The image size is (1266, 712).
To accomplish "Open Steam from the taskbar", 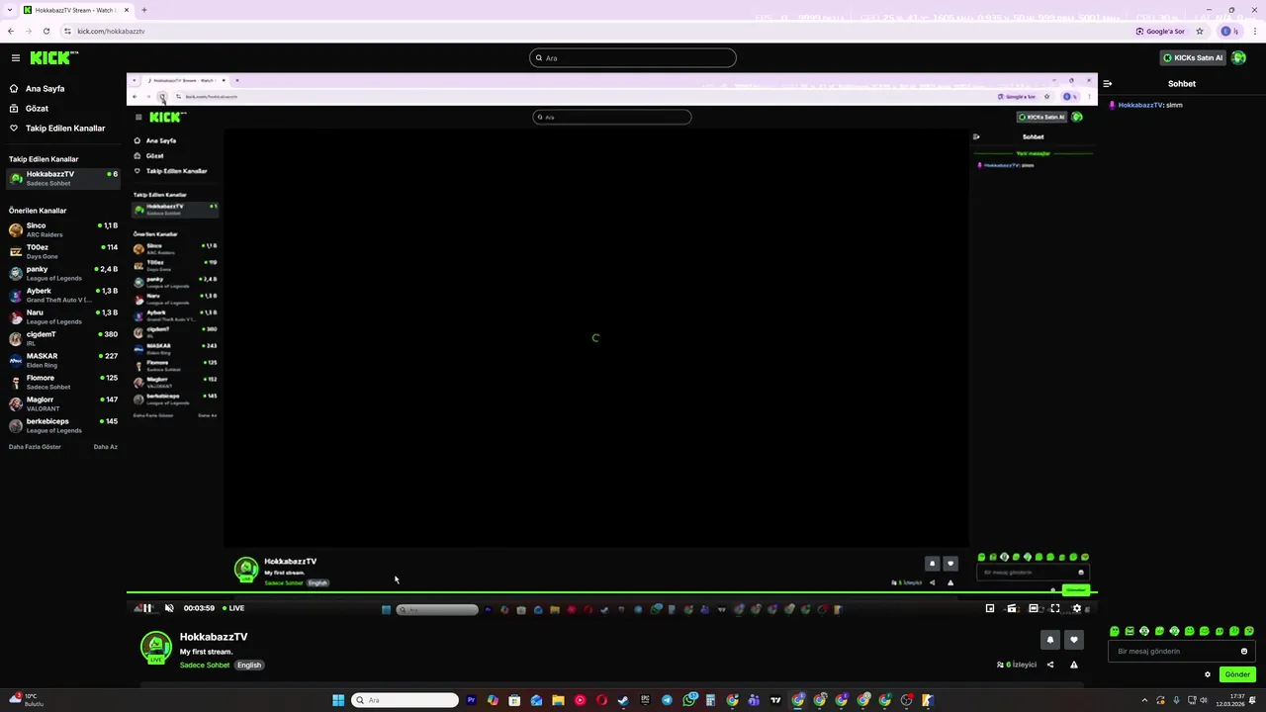I will click(623, 700).
